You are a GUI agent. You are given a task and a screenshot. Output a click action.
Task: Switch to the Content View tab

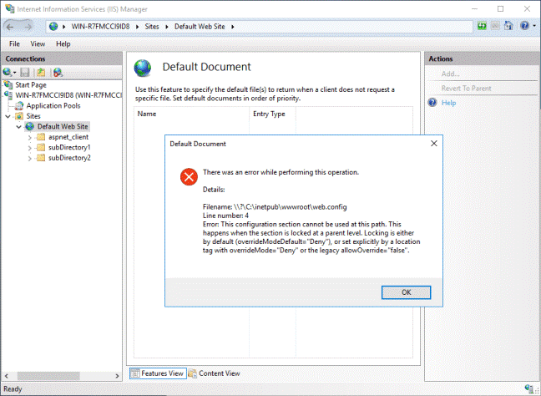tap(215, 373)
